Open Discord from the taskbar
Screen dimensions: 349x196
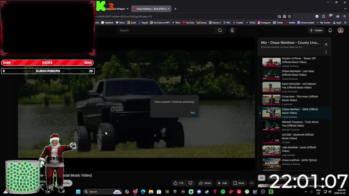pyautogui.click(x=199, y=192)
